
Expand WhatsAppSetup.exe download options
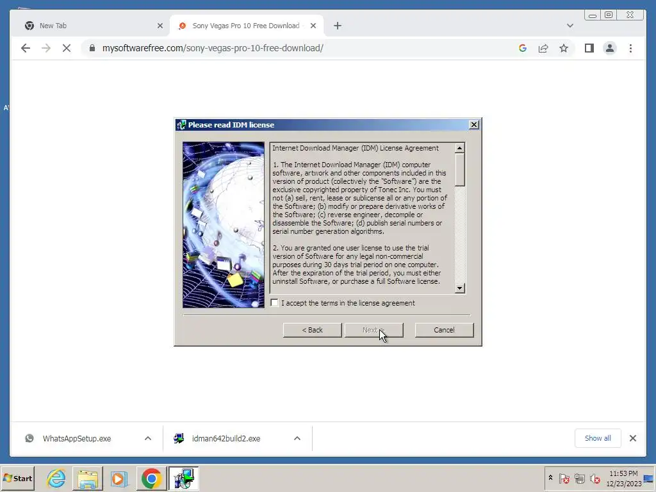pyautogui.click(x=148, y=438)
